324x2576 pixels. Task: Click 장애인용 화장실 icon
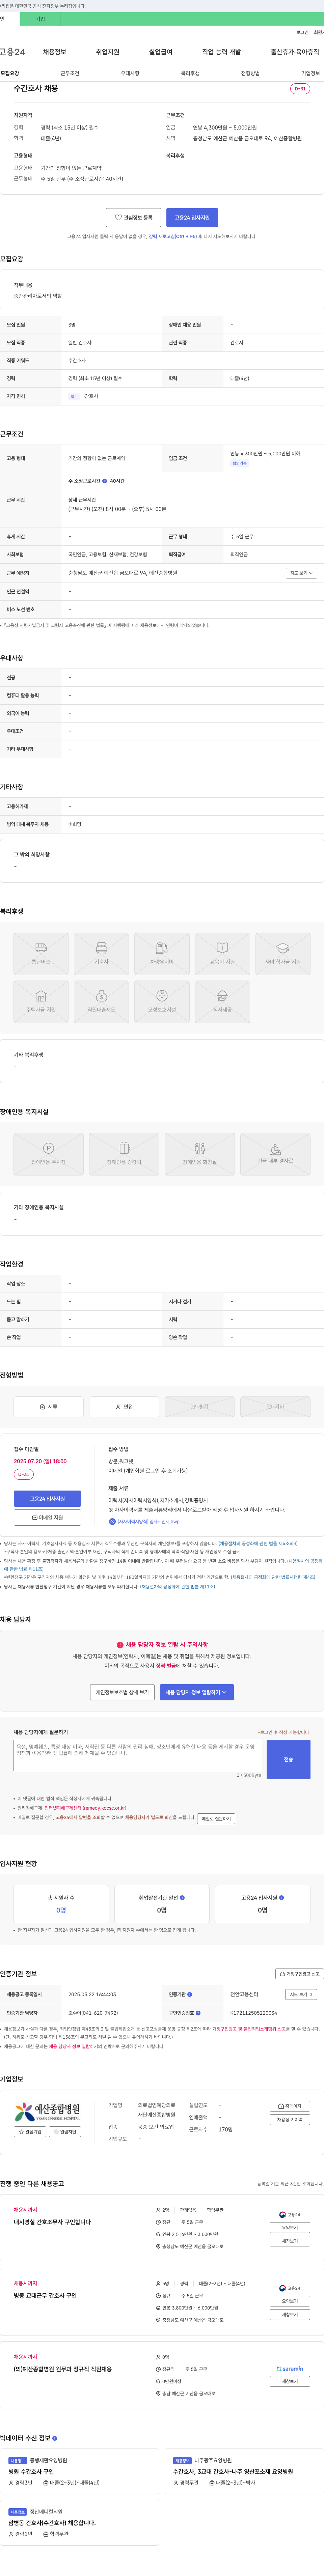(200, 1154)
